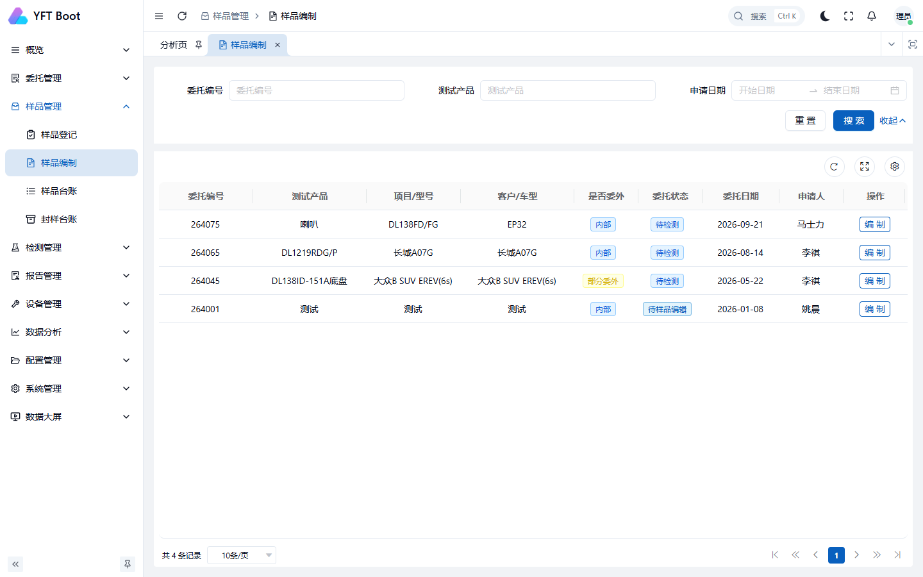Select page 1 in pagination
Viewport: 923px width, 577px height.
click(836, 555)
